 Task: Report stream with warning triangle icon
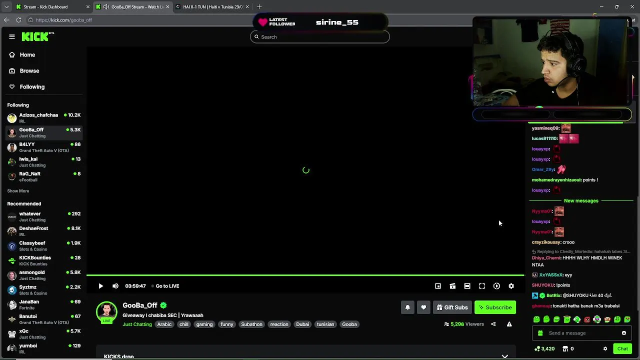(509, 324)
